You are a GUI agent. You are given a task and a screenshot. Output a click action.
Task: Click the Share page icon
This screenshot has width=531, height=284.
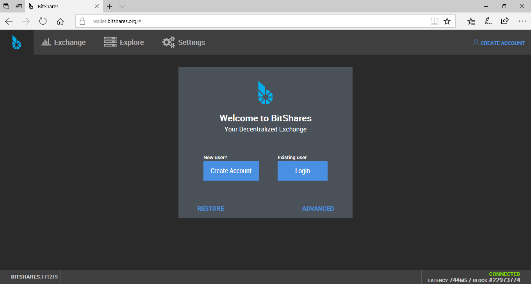(x=505, y=21)
